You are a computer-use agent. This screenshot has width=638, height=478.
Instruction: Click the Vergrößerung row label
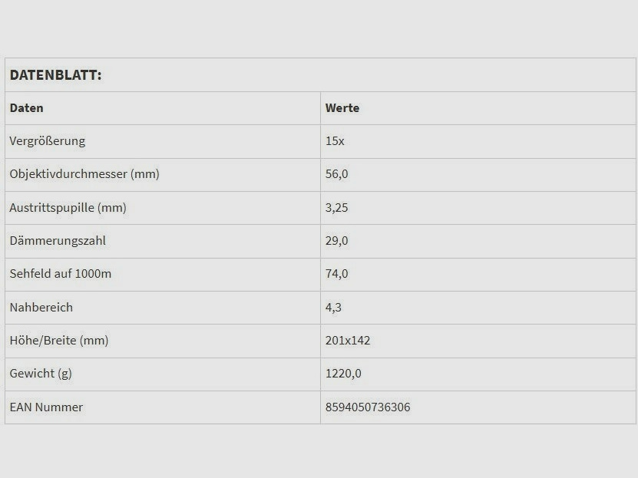click(x=48, y=141)
